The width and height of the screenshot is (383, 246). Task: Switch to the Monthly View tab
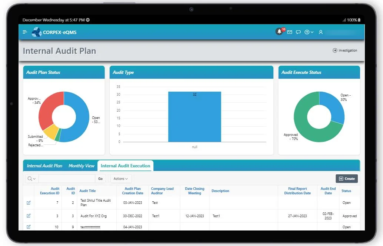click(x=81, y=166)
